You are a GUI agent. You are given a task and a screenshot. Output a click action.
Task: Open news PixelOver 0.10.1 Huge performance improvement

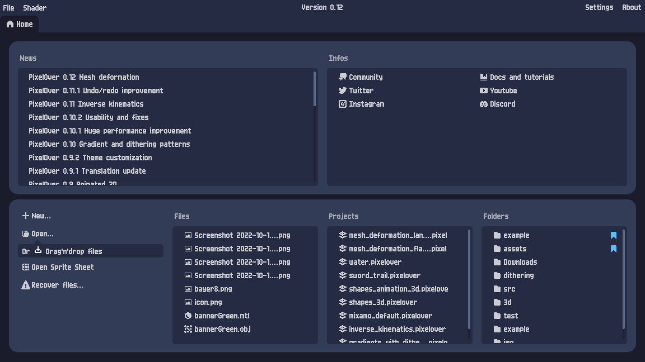[x=110, y=131]
